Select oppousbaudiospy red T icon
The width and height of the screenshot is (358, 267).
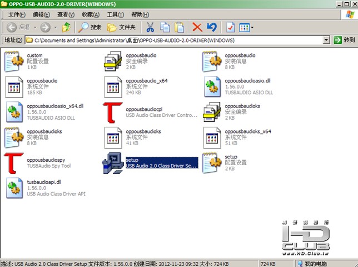[14, 163]
